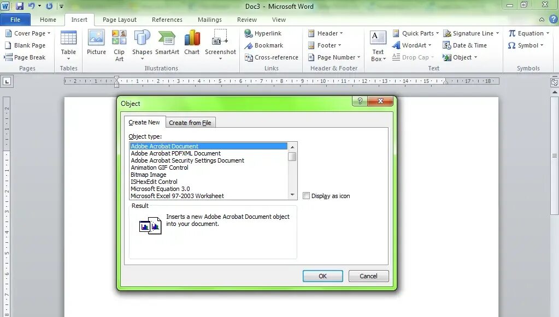This screenshot has width=559, height=317.
Task: Switch to the References tab
Action: (167, 20)
